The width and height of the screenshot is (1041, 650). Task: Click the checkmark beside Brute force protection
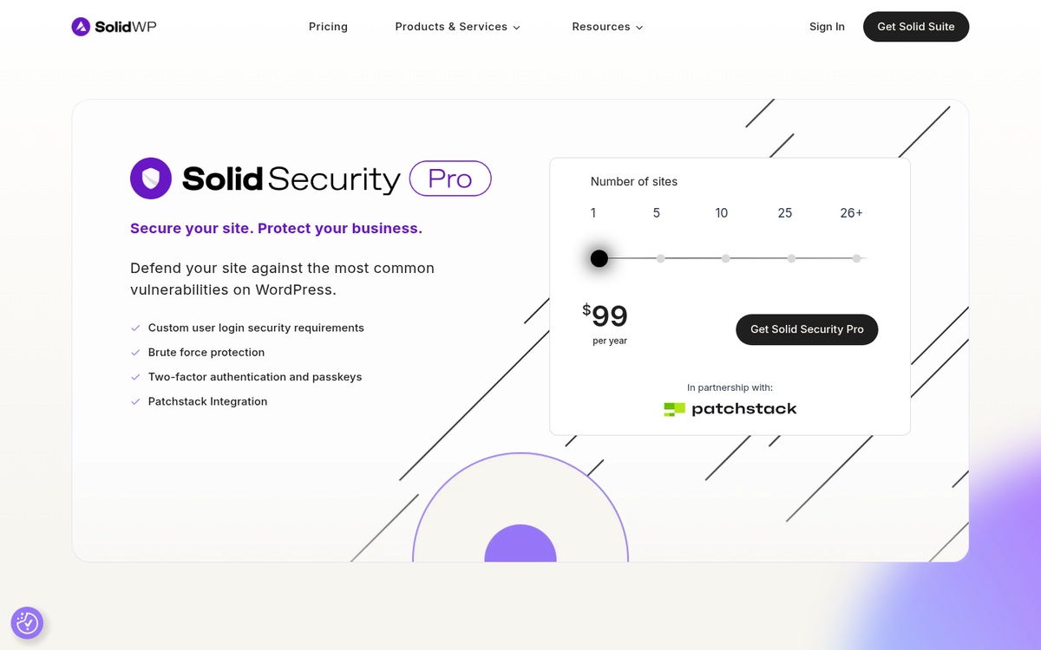(x=135, y=352)
